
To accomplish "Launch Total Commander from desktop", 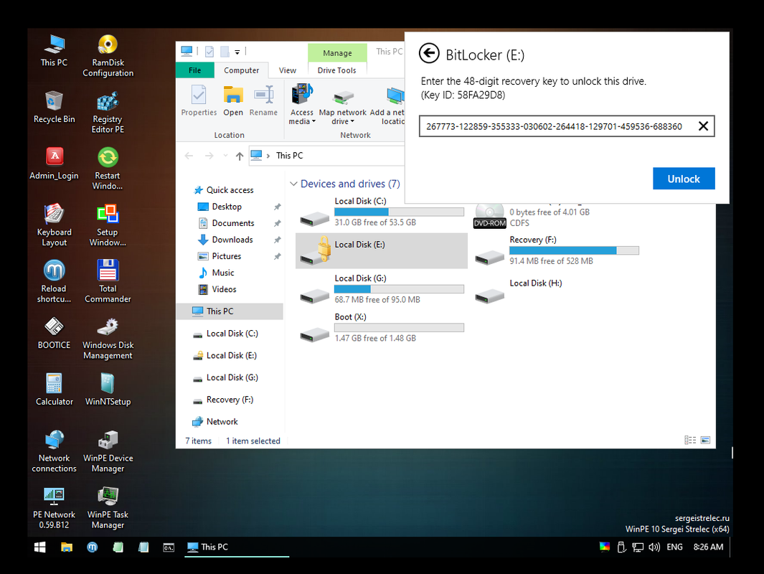I will tap(108, 282).
